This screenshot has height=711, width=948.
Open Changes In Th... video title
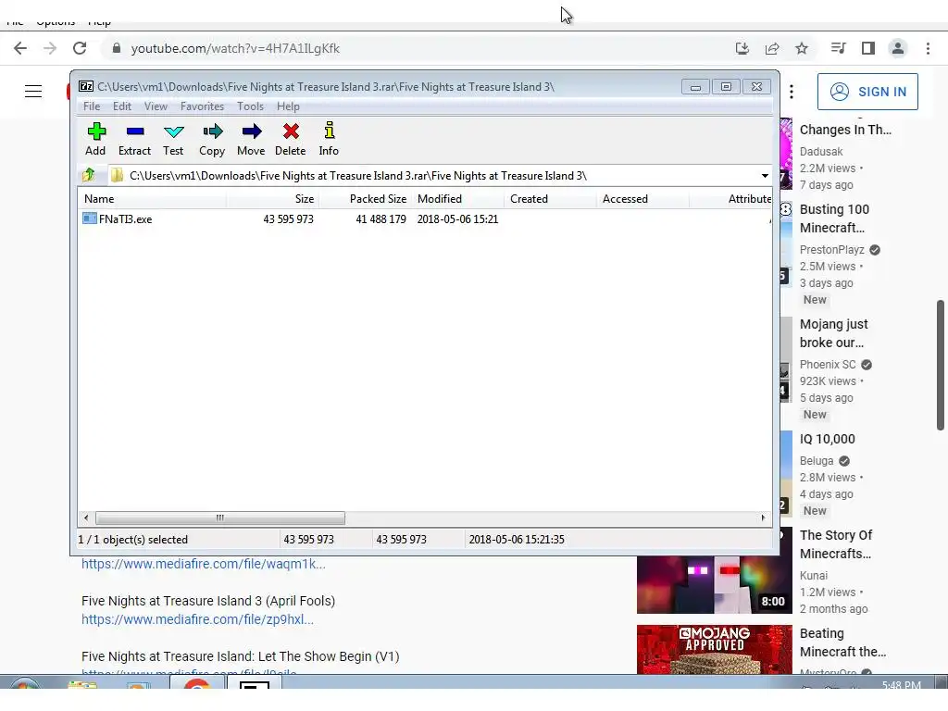[x=845, y=130]
